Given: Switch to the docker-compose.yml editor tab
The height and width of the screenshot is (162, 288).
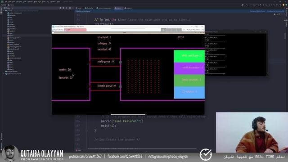Looking at the screenshot, I should [x=104, y=8].
